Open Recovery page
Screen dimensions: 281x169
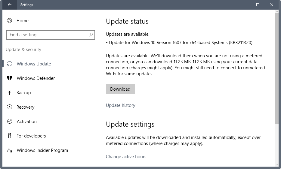25,107
